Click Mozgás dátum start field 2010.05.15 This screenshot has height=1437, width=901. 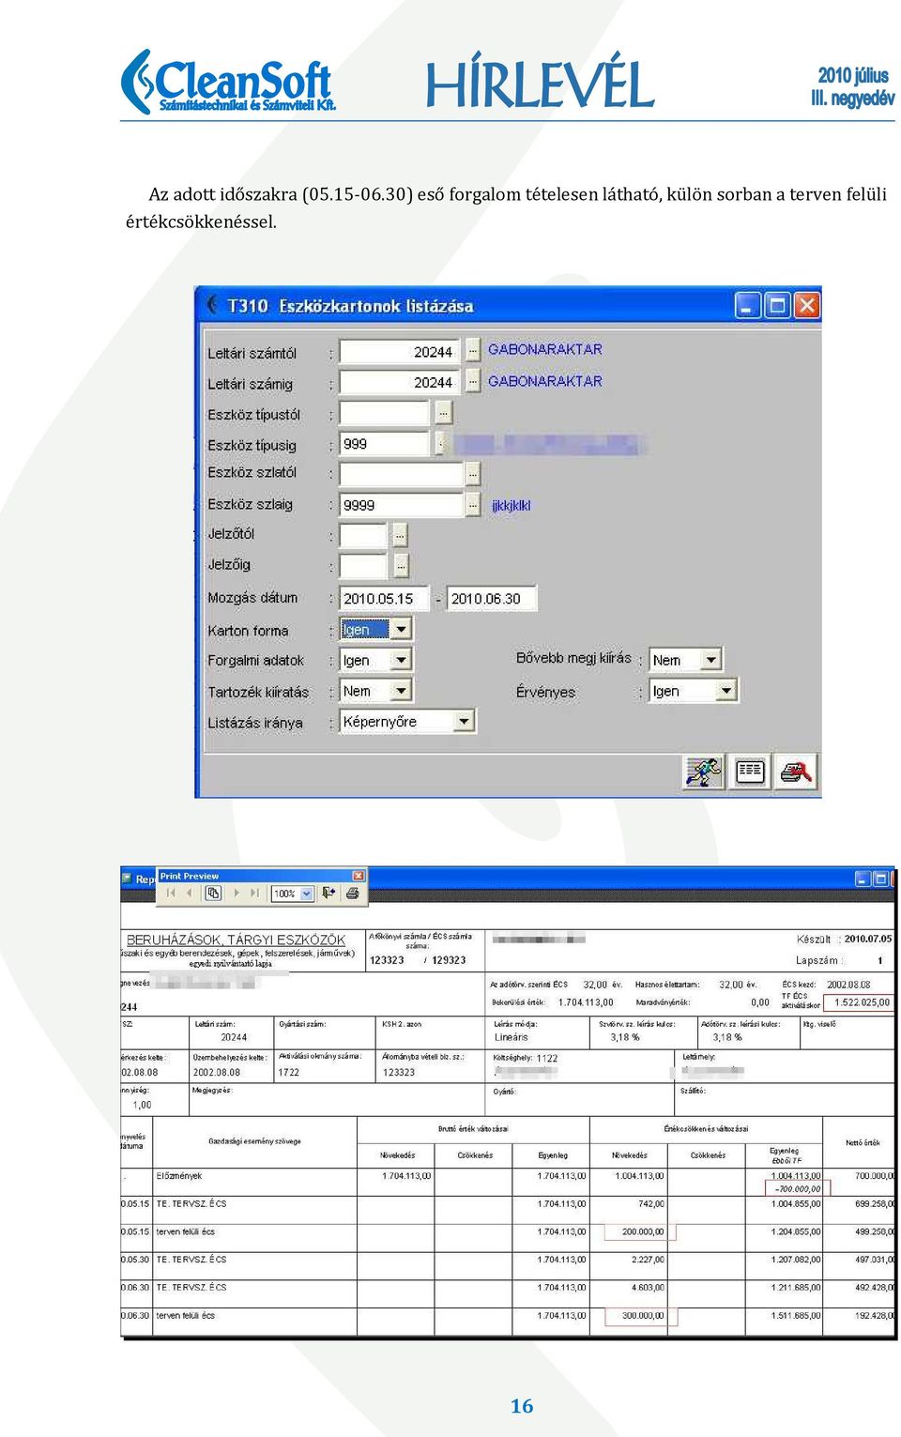384,598
